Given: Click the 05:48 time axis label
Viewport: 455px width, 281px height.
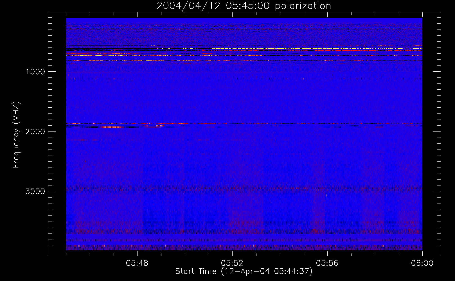Looking at the screenshot, I should click(x=137, y=263).
